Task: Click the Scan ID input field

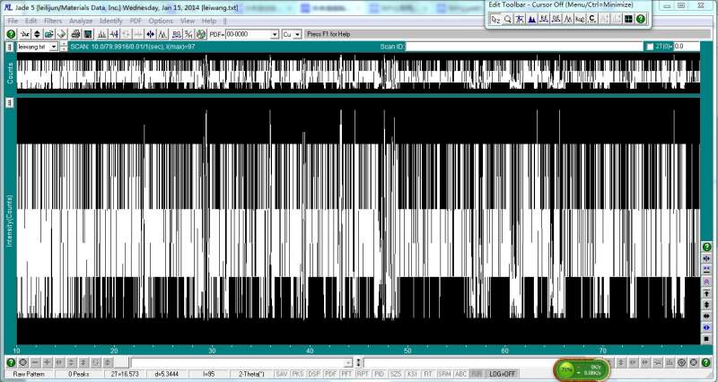Action: (524, 47)
